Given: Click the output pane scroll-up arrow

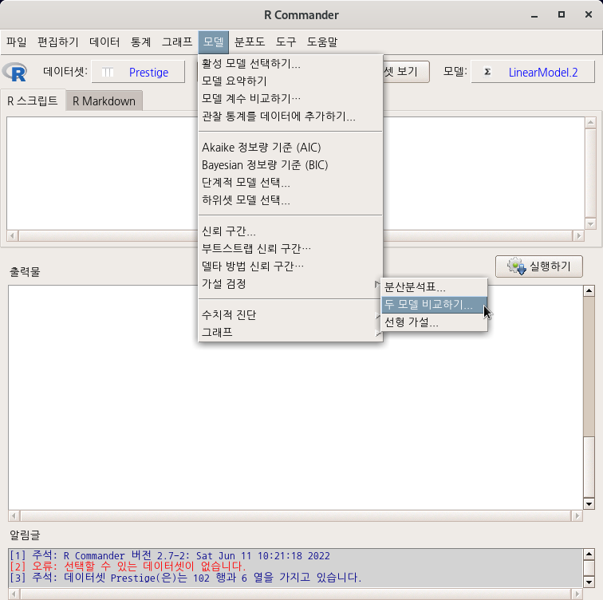Looking at the screenshot, I should [x=589, y=290].
